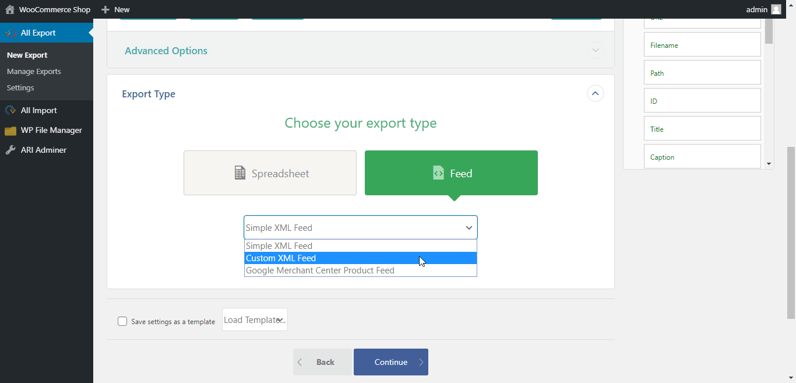Click the plus icon beside New
Viewport: 796px width, 383px height.
pyautogui.click(x=105, y=9)
